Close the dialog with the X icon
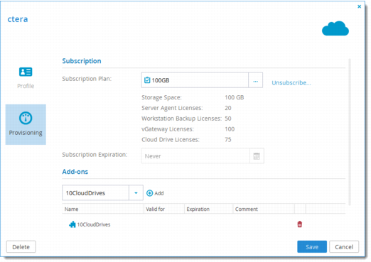The height and width of the screenshot is (262, 371). 359,6
